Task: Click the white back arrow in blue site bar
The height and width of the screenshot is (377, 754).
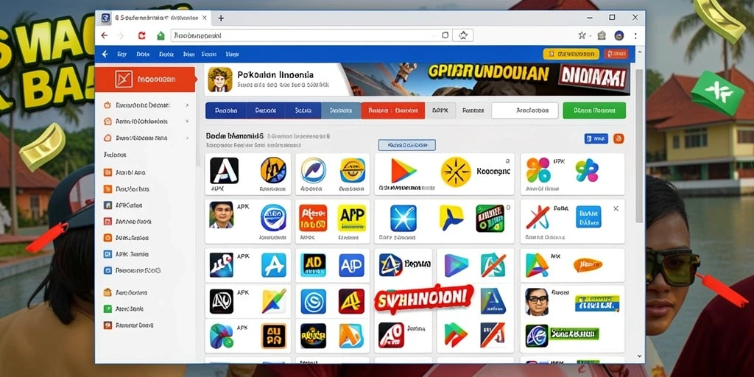Action: click(105, 54)
